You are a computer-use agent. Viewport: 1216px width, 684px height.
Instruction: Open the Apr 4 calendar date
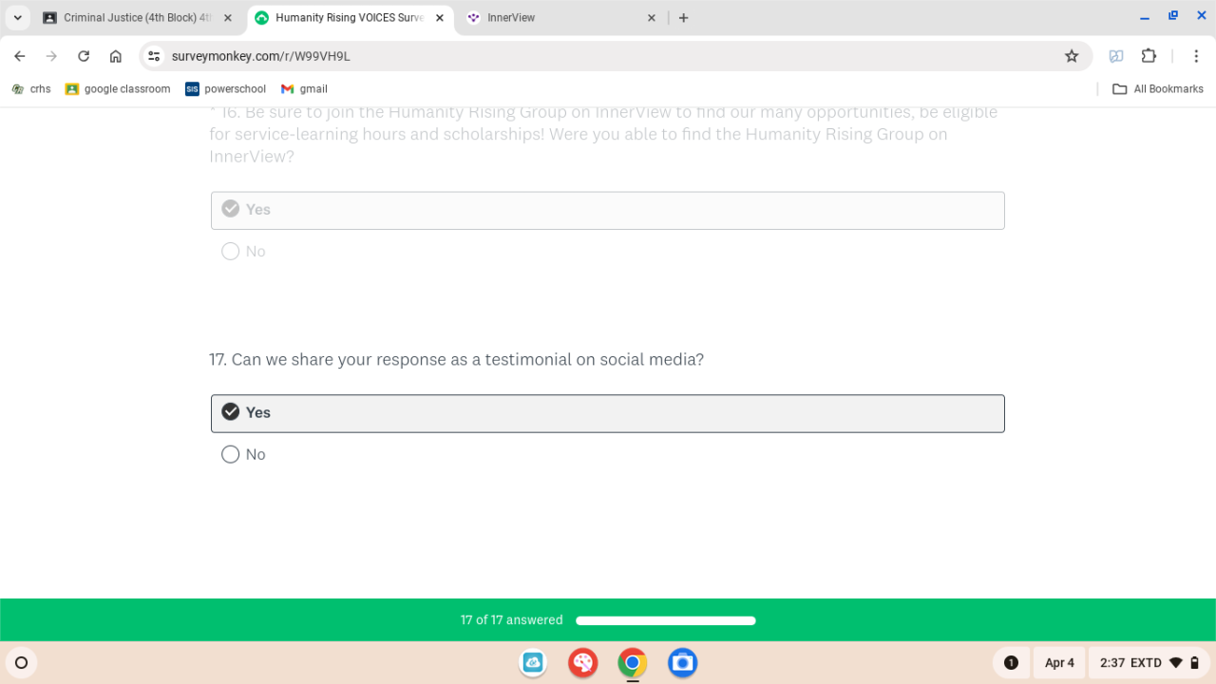pos(1059,662)
